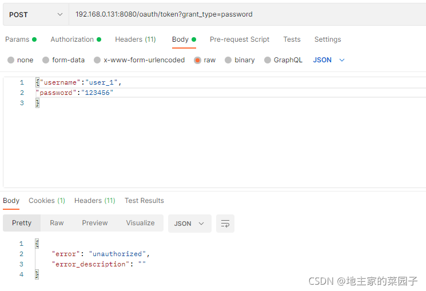Viewport: 426px width, 291px height.
Task: Open the request Headers (11) tab
Action: tap(136, 39)
